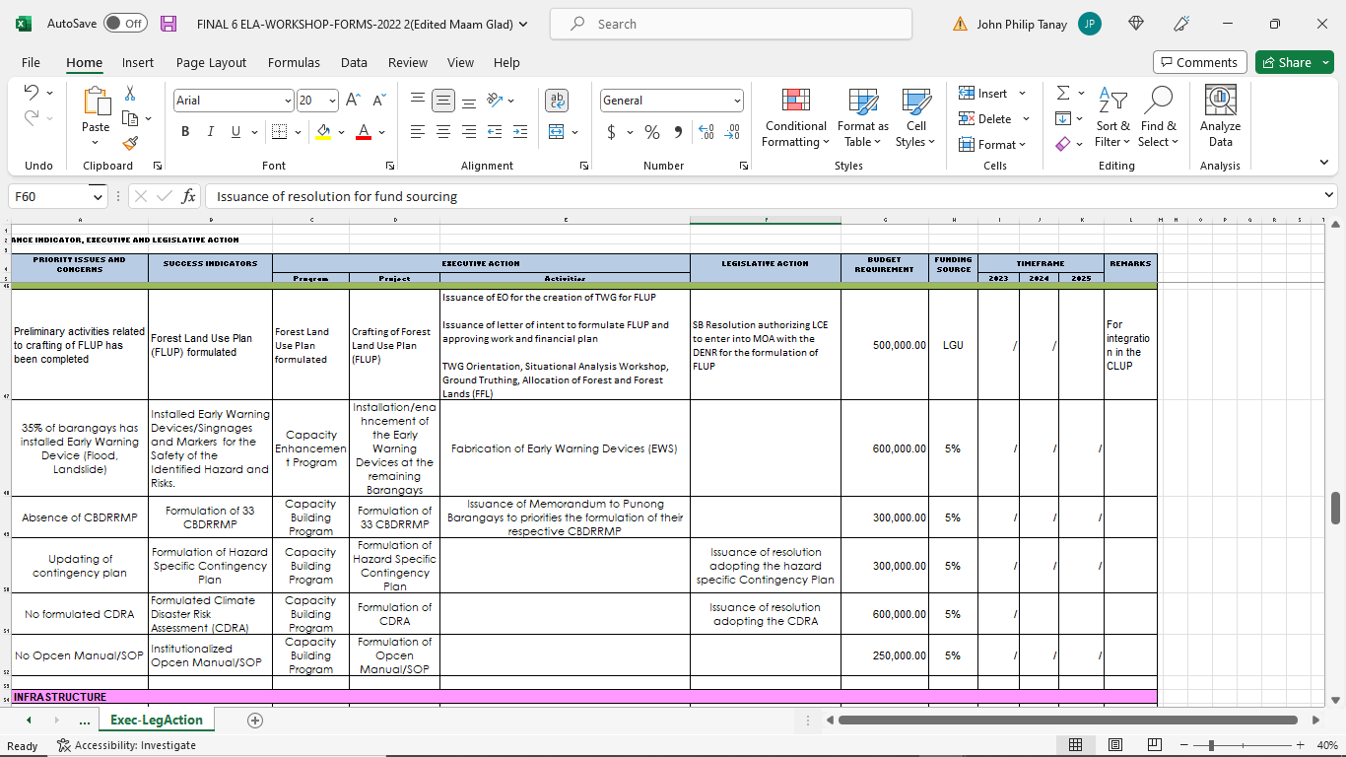The width and height of the screenshot is (1346, 757).
Task: Switch to the Insert tab
Action: click(138, 62)
